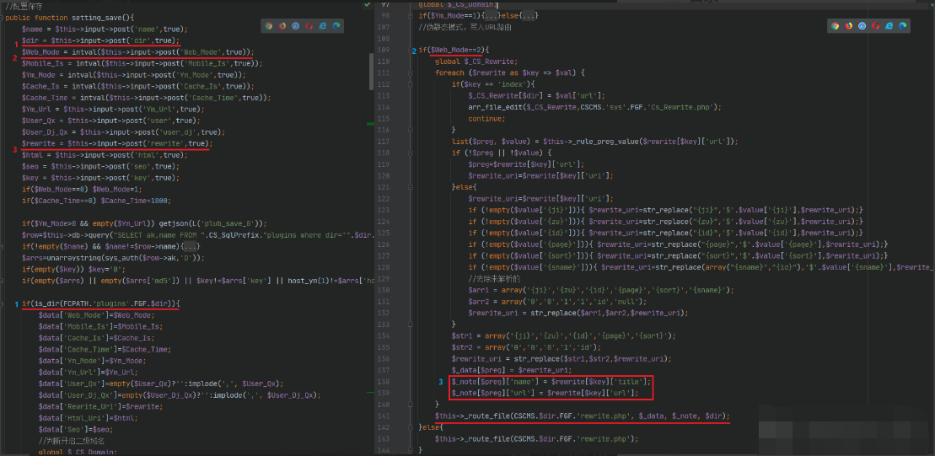935x456 pixels.
Task: Open in Chrome from left pane browser bar
Action: click(x=269, y=26)
